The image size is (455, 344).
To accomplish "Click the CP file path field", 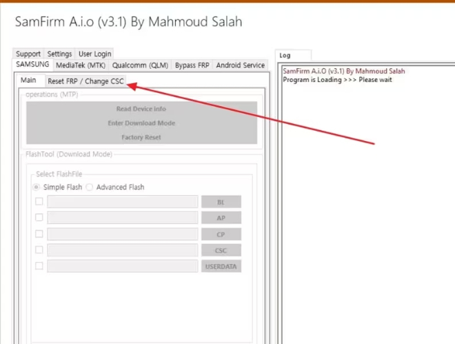I will tap(123, 234).
